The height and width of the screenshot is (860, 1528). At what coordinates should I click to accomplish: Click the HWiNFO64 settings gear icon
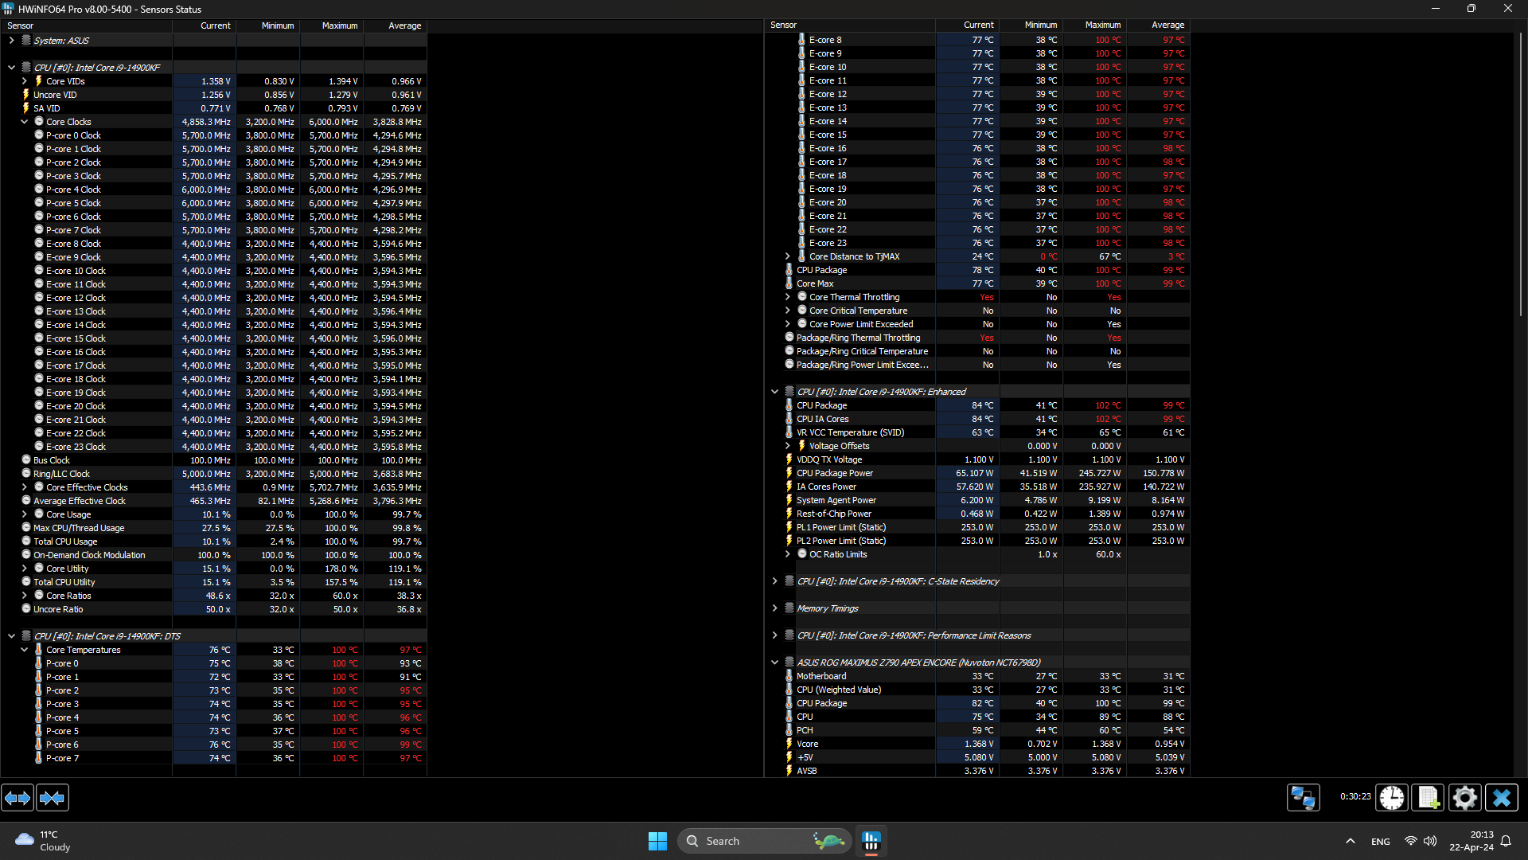click(1465, 797)
